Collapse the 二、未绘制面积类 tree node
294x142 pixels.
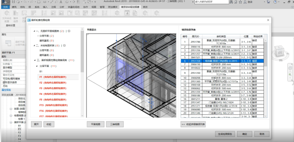34,46
